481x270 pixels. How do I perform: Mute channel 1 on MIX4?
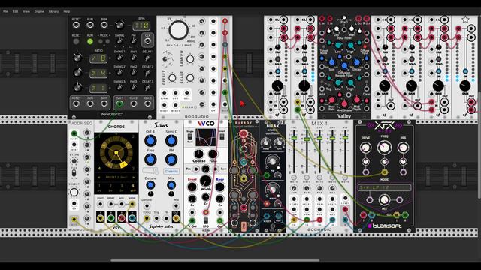point(294,177)
